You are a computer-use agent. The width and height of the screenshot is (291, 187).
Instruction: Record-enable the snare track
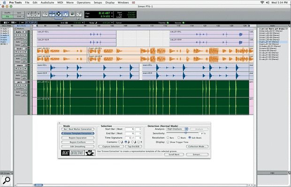[16, 68]
